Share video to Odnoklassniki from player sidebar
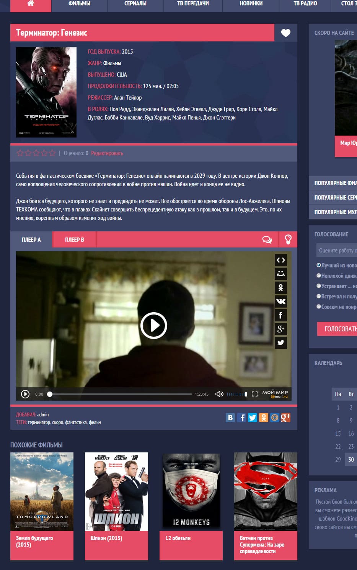The height and width of the screenshot is (570, 357). (281, 288)
